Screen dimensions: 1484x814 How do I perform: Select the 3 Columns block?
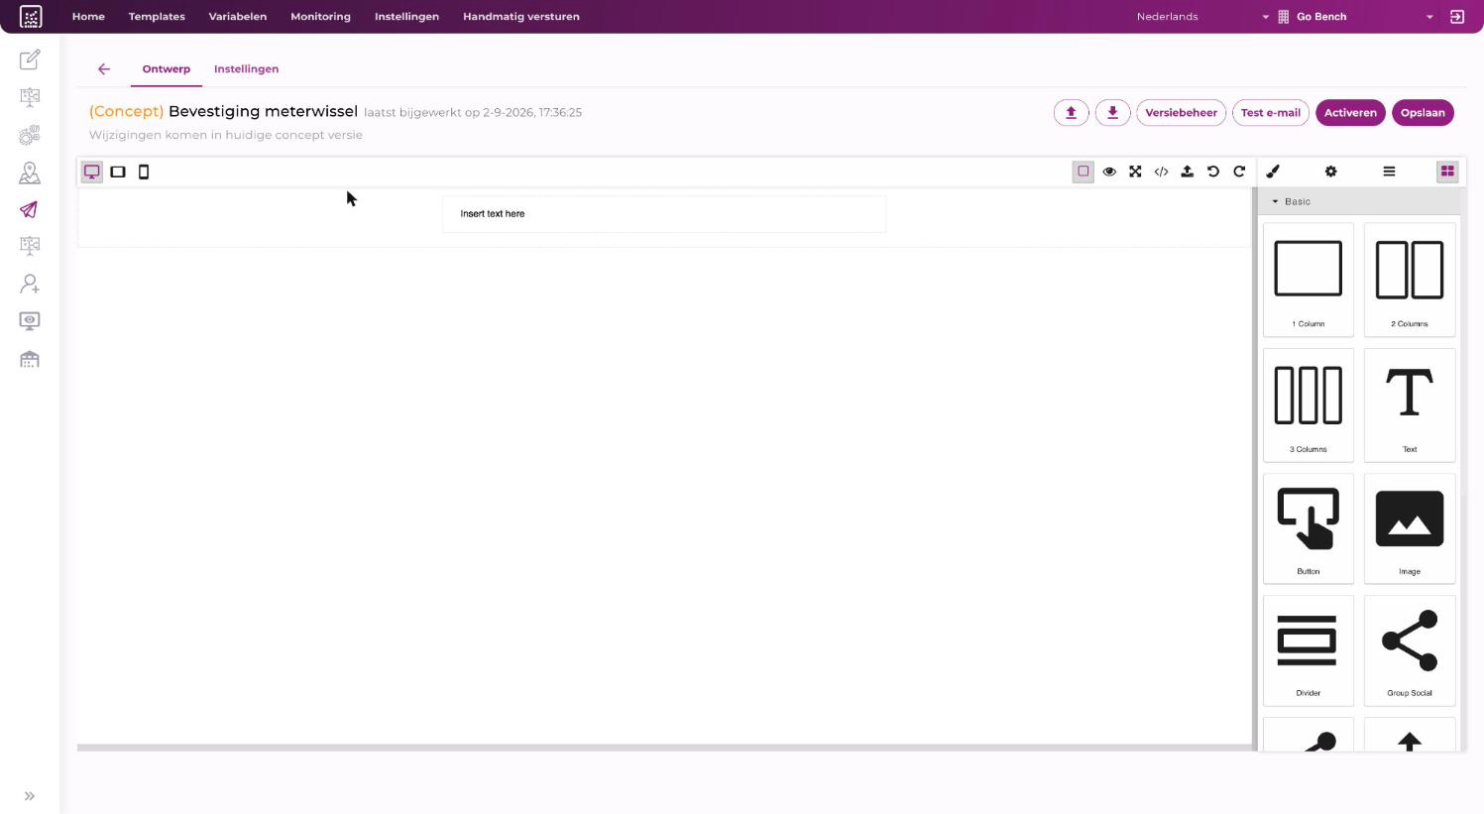click(1309, 406)
